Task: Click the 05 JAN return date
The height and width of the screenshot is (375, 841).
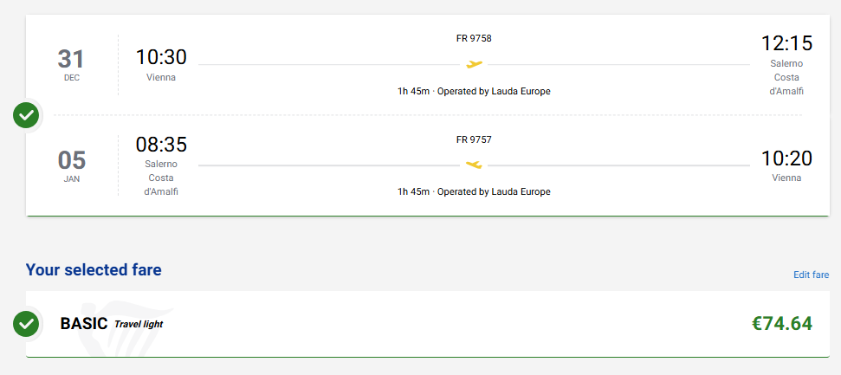Action: (71, 165)
